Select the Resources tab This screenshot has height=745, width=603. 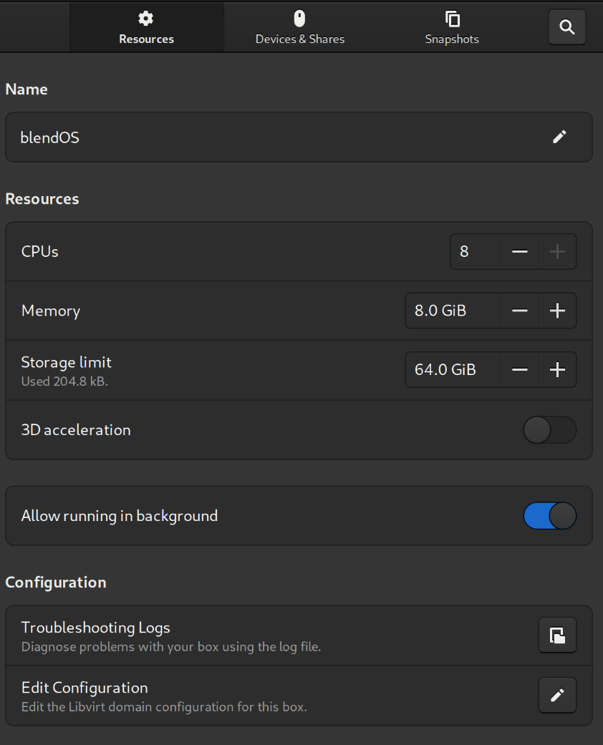[147, 27]
